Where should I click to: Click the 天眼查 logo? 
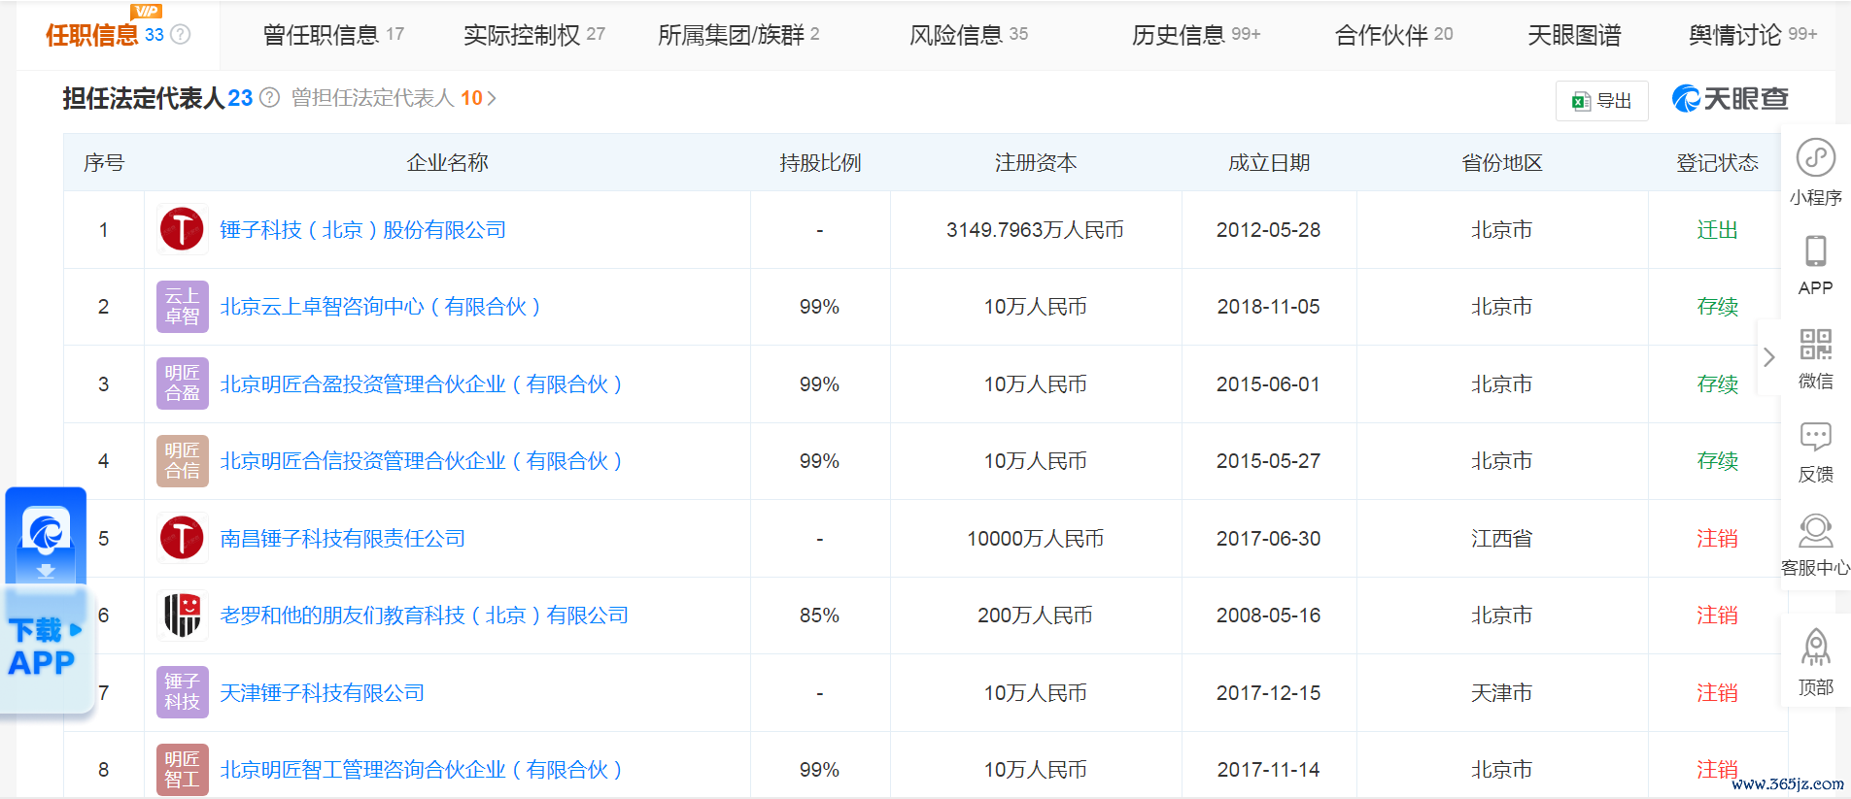pyautogui.click(x=1730, y=99)
